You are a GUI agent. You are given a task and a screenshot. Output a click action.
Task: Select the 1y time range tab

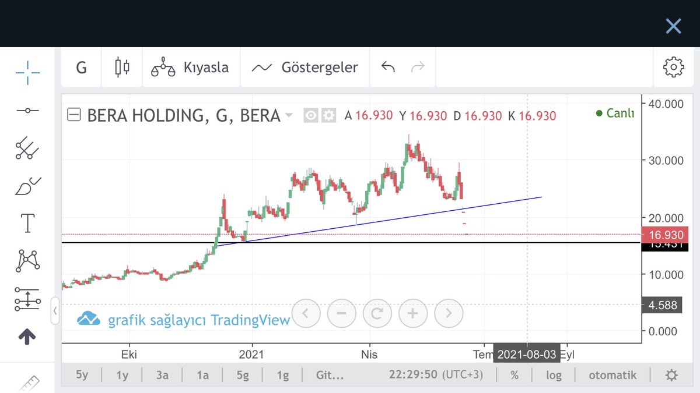pos(122,375)
